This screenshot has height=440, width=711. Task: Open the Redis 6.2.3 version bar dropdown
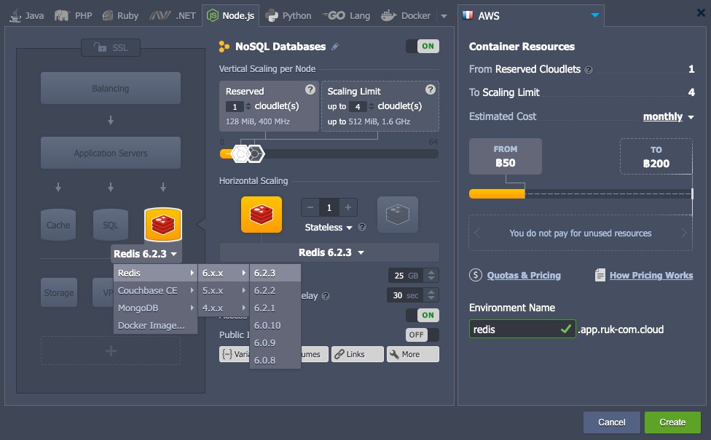pyautogui.click(x=330, y=252)
